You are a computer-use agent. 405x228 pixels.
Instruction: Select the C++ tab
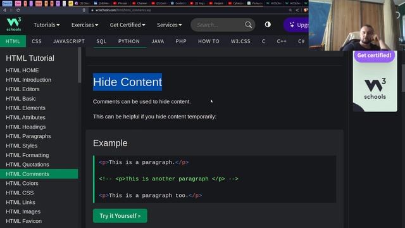(x=282, y=41)
